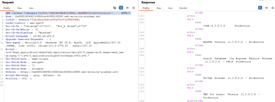The height and width of the screenshot is (102, 275).
Task: Switch to the Request Raw tab
Action: tap(20, 8)
